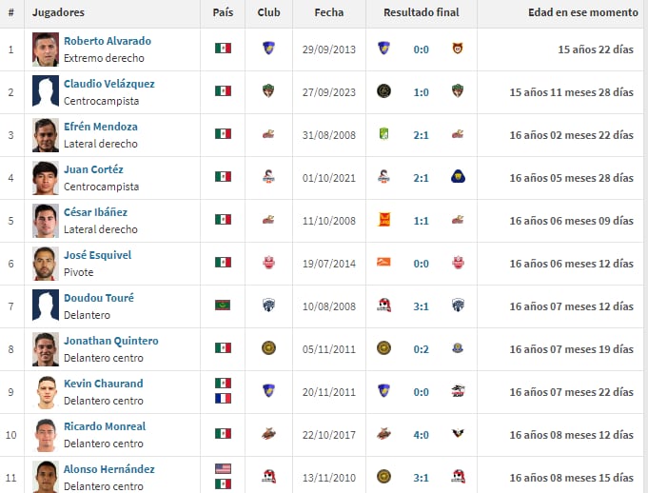The image size is (648, 493).
Task: Open Efrén Mendoza's player page
Action: [100, 127]
